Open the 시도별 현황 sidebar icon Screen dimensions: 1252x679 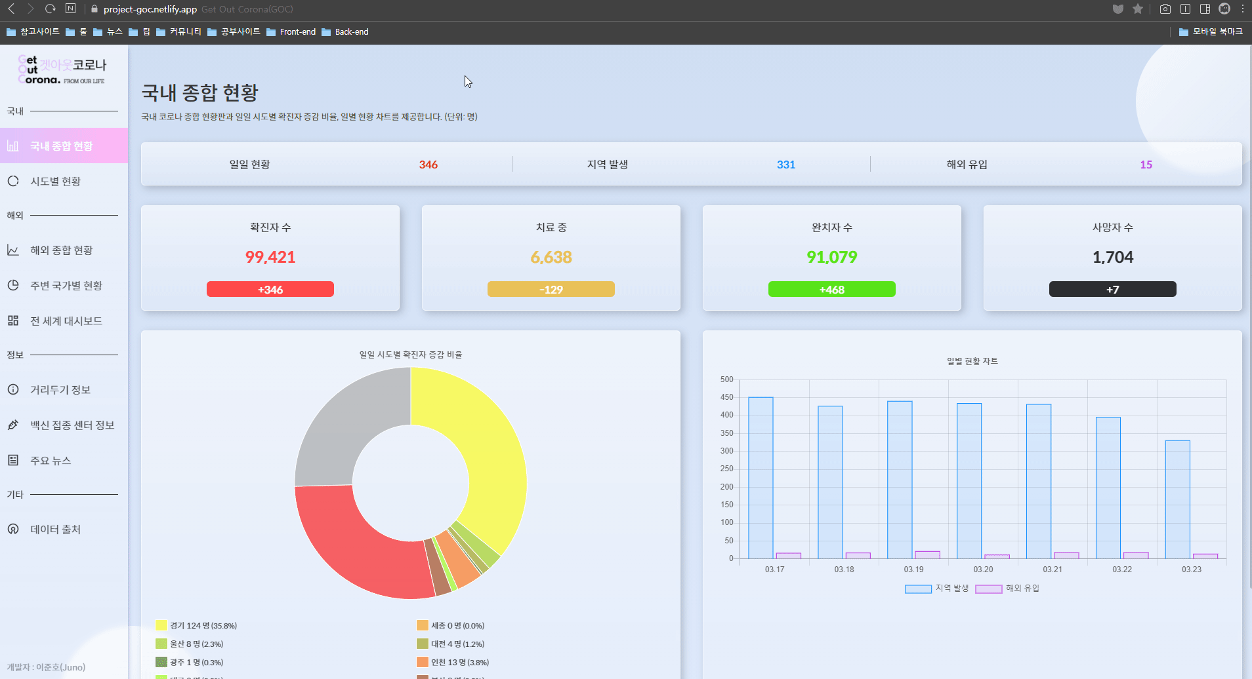point(13,181)
